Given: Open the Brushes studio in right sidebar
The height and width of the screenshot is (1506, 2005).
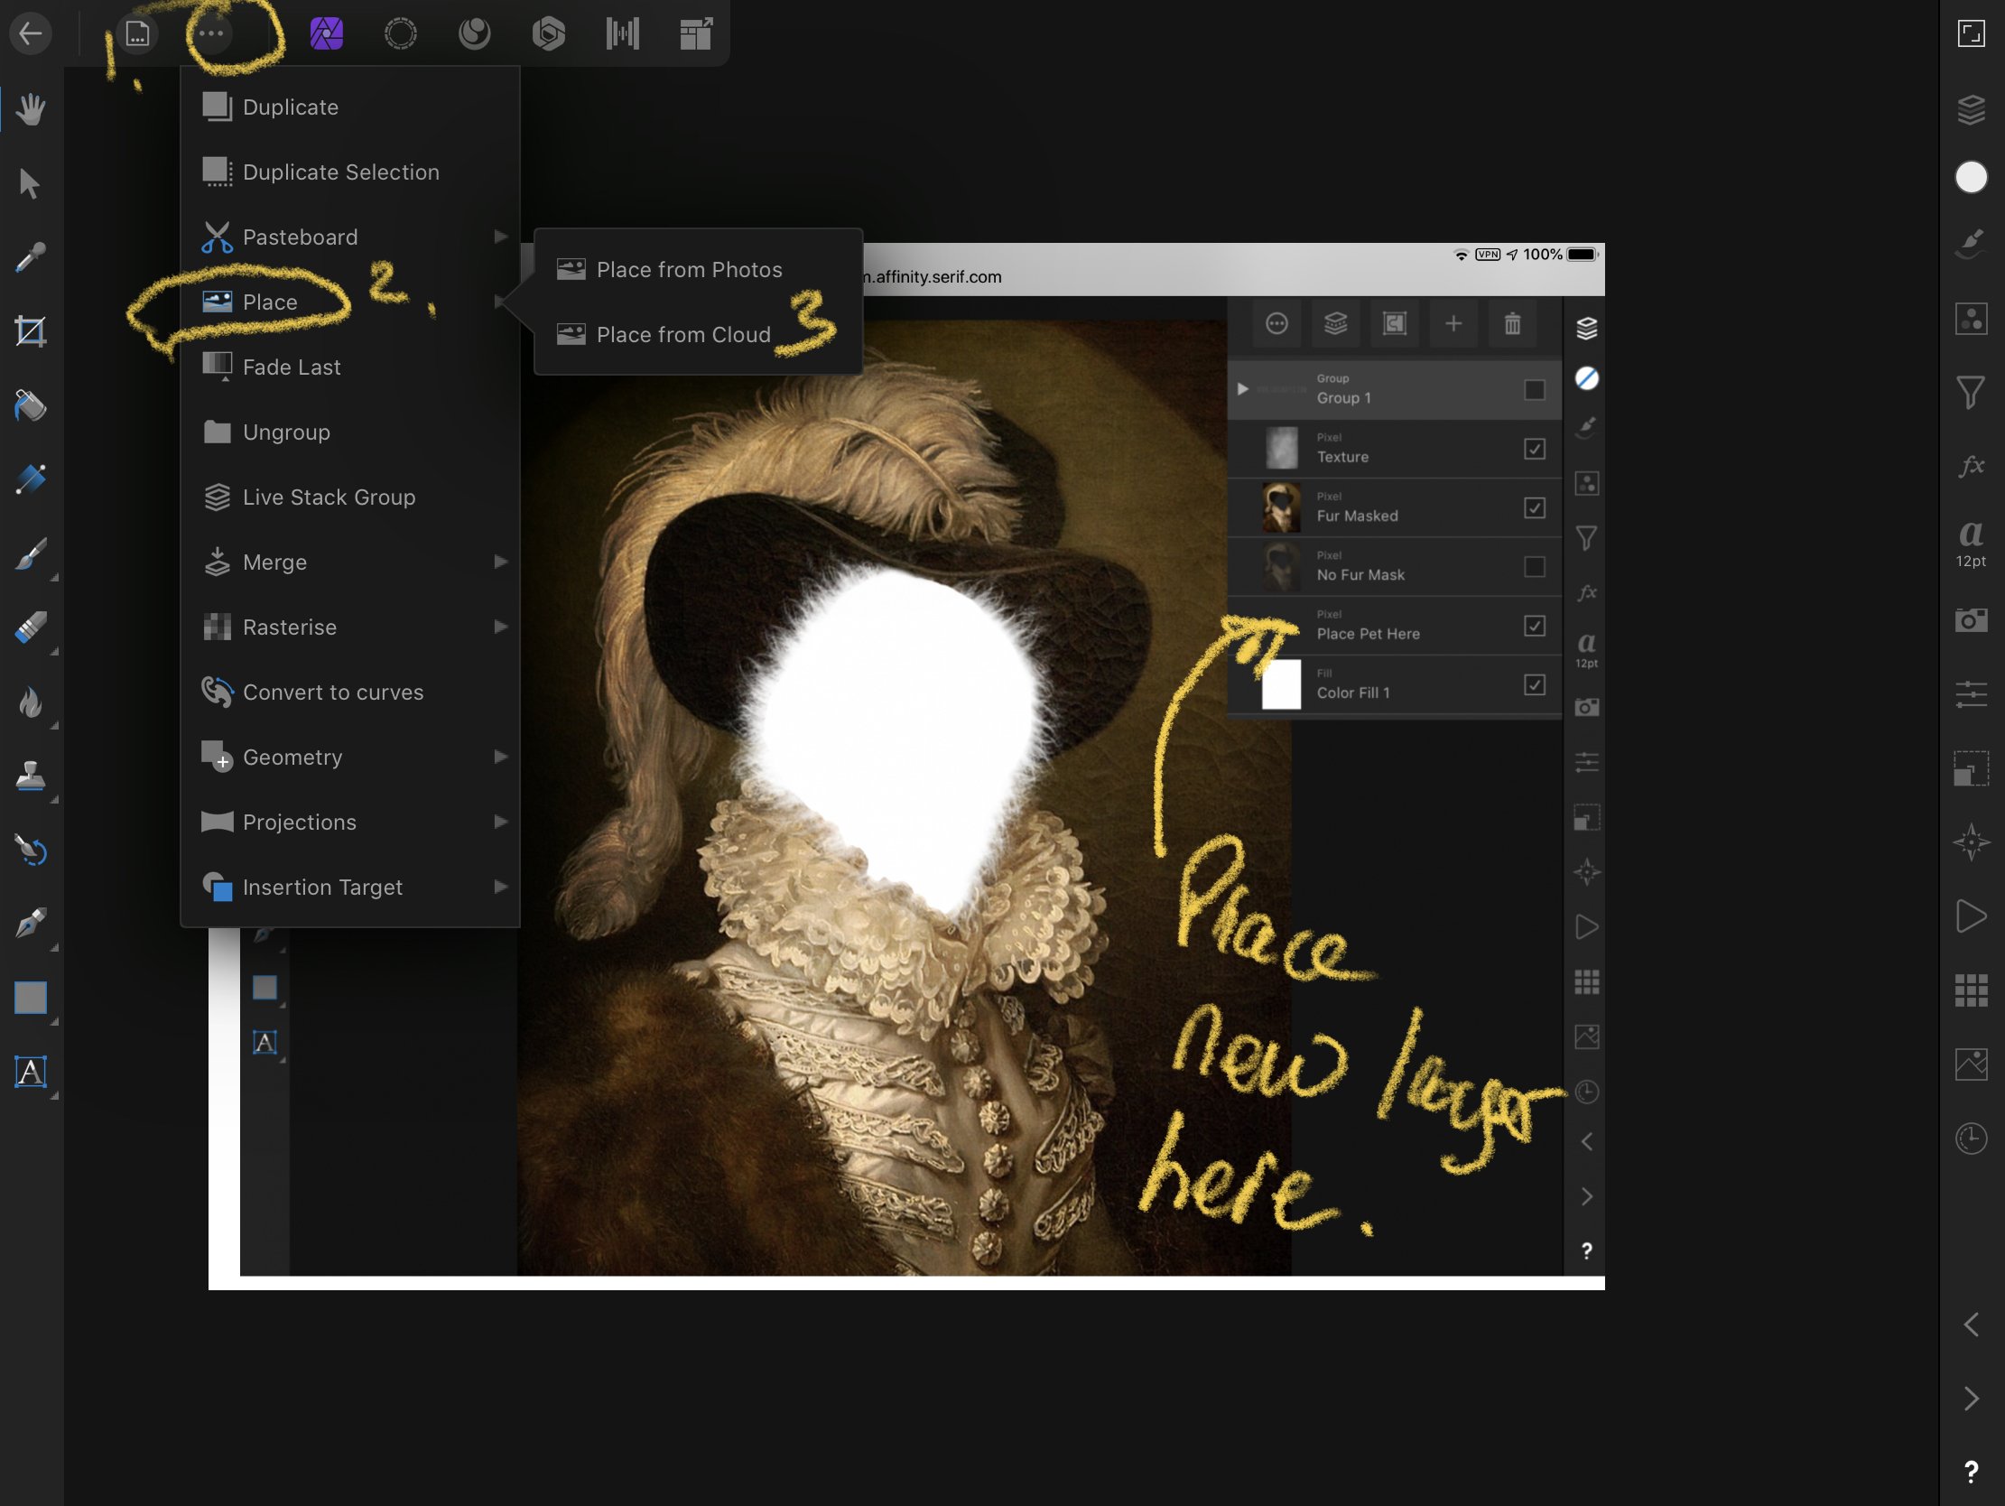Looking at the screenshot, I should pos(1971,244).
